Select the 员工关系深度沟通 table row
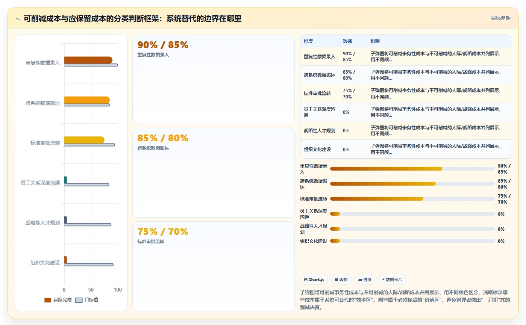 tap(406, 112)
